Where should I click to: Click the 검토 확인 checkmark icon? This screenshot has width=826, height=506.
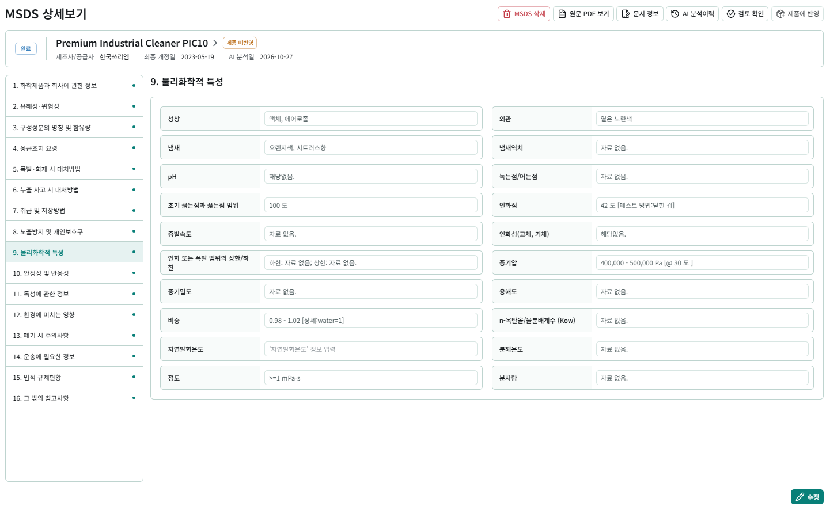pos(731,14)
